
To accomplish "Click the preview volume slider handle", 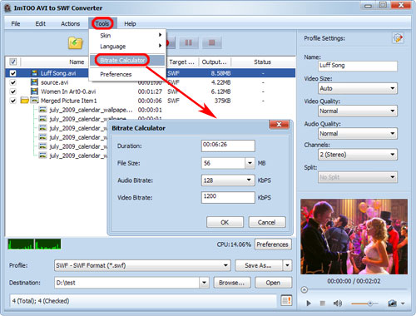I will tap(370, 304).
